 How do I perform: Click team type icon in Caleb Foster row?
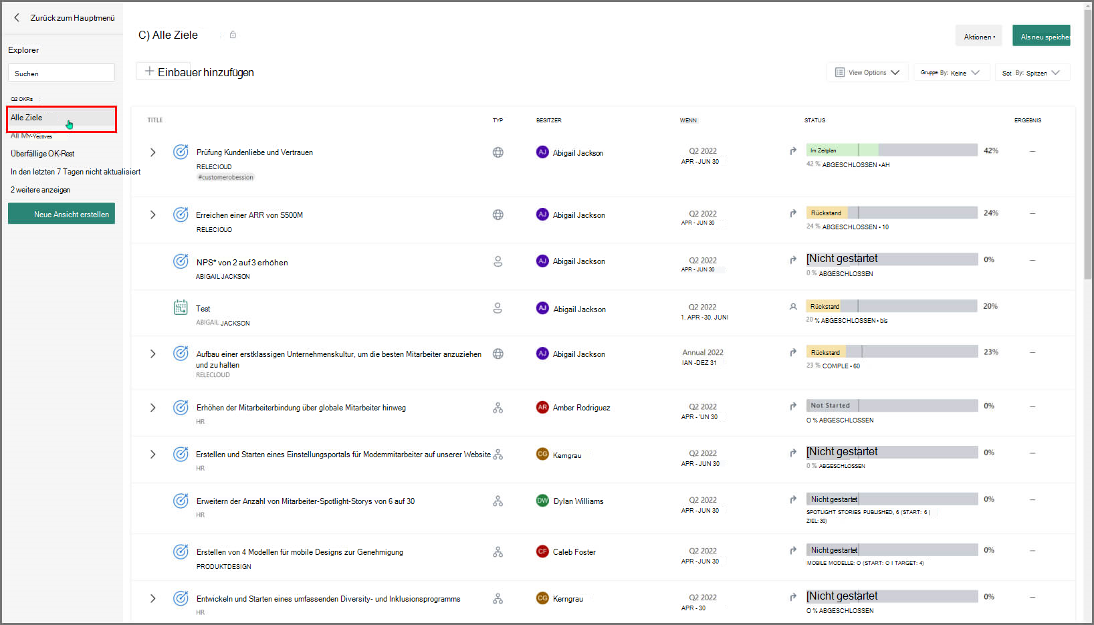pos(498,552)
